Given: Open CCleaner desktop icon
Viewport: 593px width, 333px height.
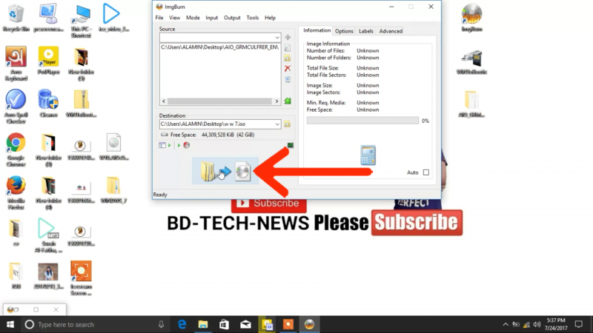Looking at the screenshot, I should [x=48, y=103].
